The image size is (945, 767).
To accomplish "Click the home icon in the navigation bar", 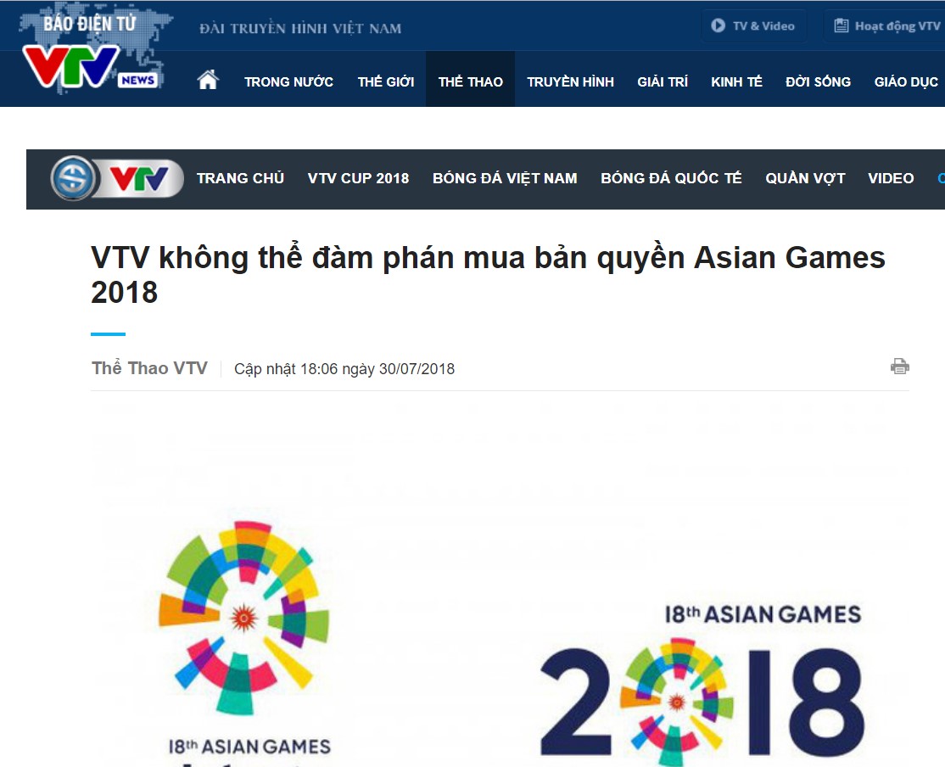I will pos(208,81).
